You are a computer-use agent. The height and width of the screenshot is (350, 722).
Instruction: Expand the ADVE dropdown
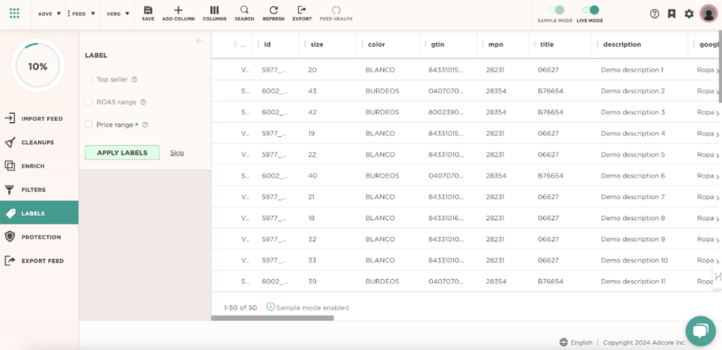(49, 13)
